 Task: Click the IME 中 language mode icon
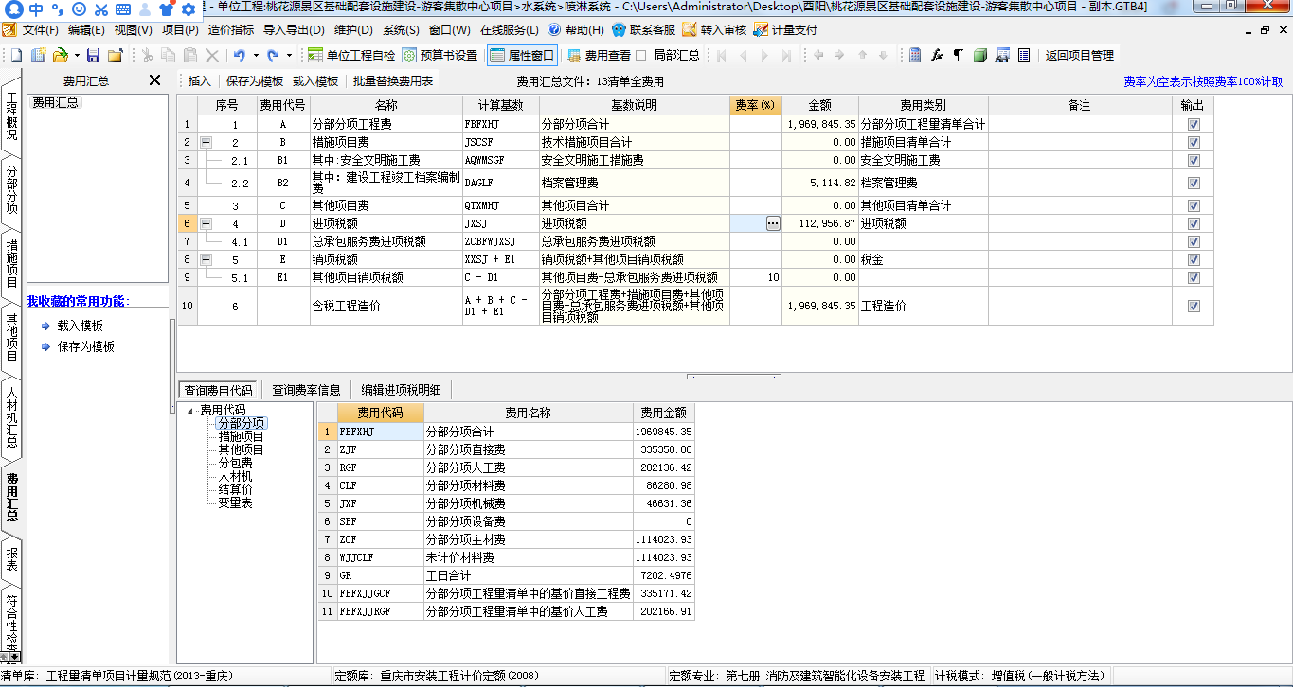tap(36, 9)
